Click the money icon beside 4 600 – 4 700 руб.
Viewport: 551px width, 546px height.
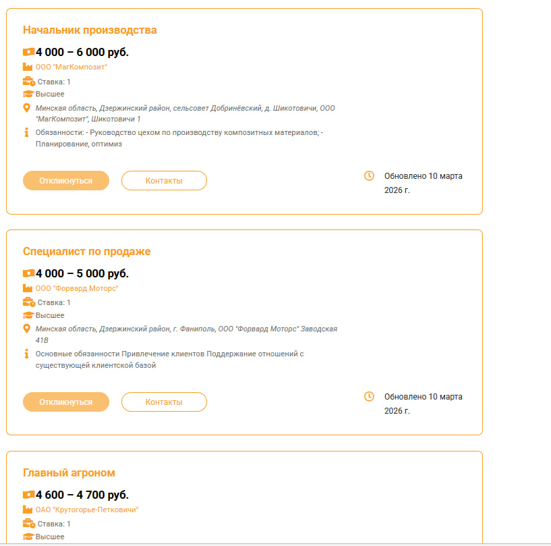point(28,495)
